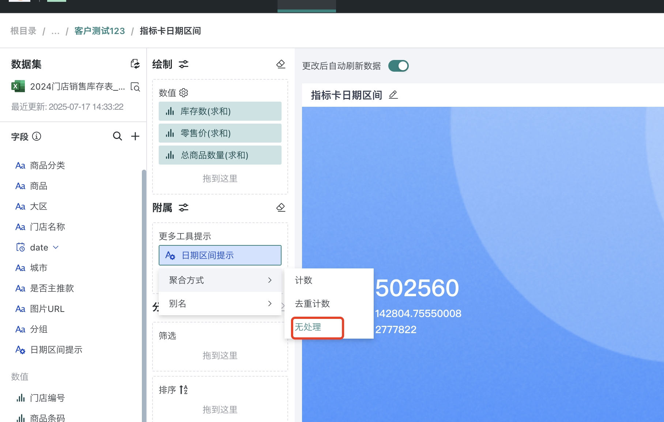This screenshot has width=664, height=422.
Task: Click the bar icon on 总商品数量(求和)
Action: click(x=170, y=155)
